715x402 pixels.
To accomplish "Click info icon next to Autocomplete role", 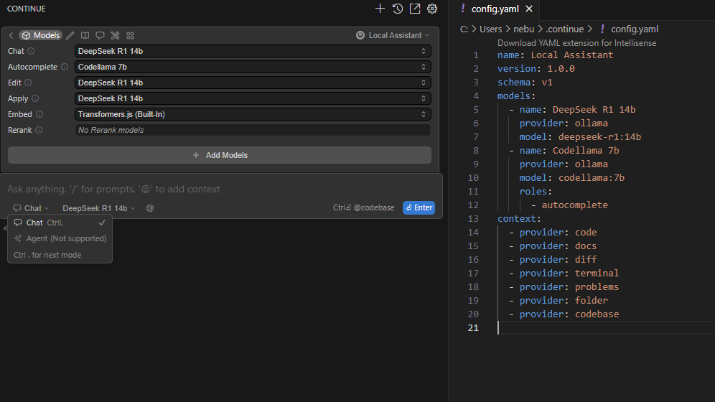I will (65, 67).
